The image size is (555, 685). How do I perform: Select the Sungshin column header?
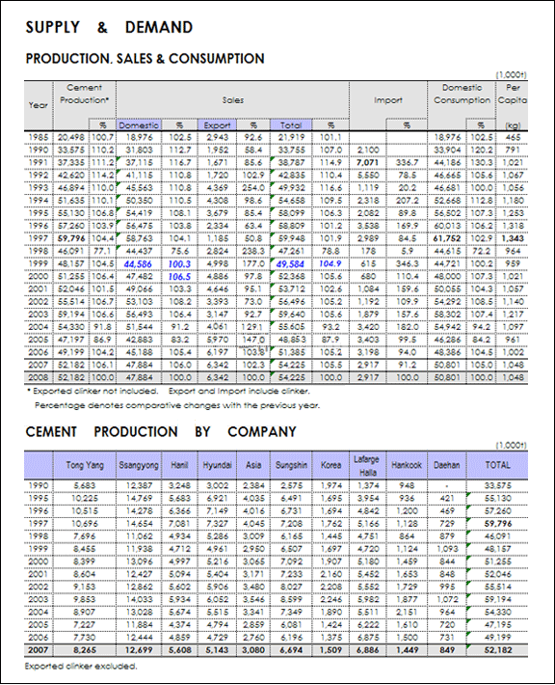tap(291, 465)
